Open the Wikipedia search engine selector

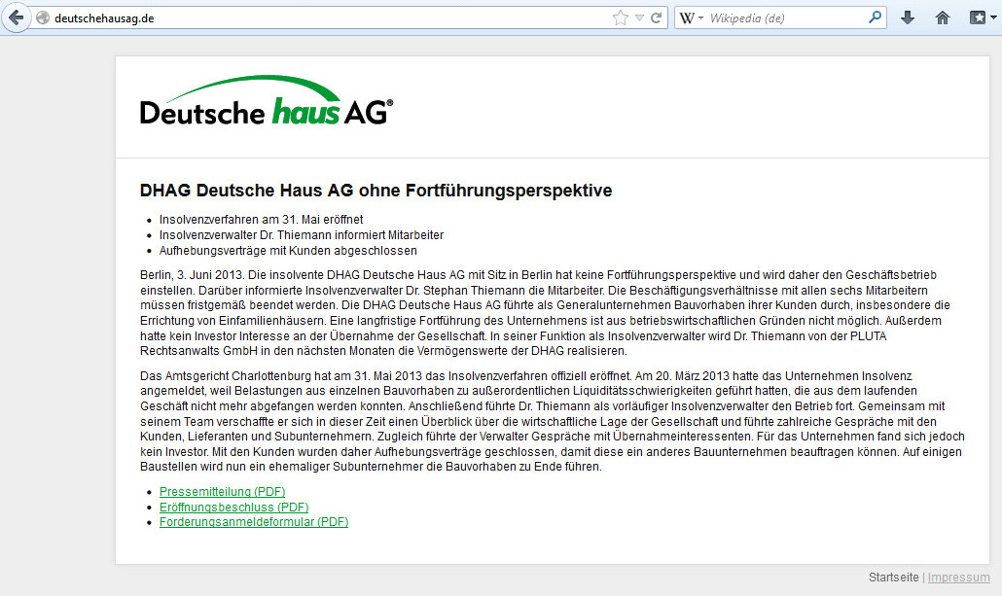[x=691, y=18]
